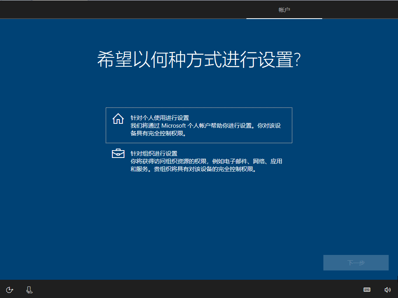
Task: Click the heading 希望以何种方式进行设置?
Action: click(199, 59)
